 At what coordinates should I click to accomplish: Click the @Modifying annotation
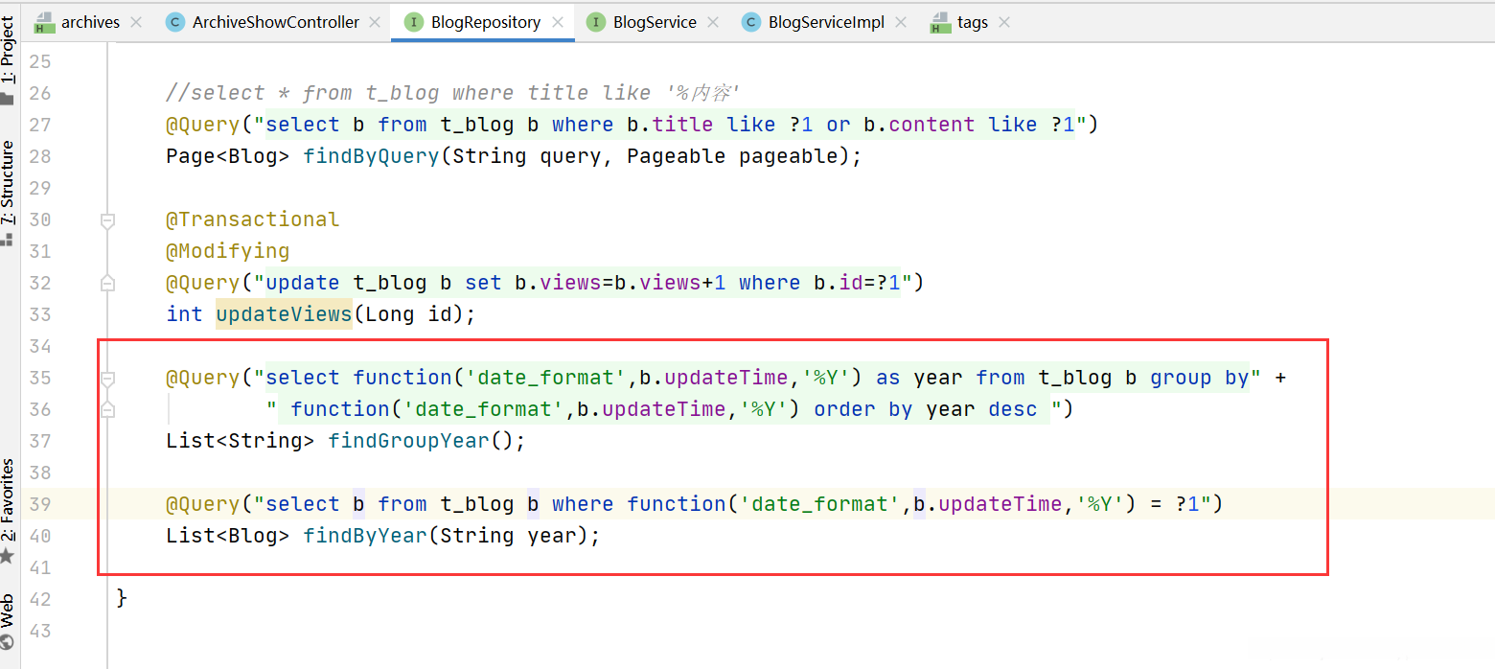[x=228, y=251]
